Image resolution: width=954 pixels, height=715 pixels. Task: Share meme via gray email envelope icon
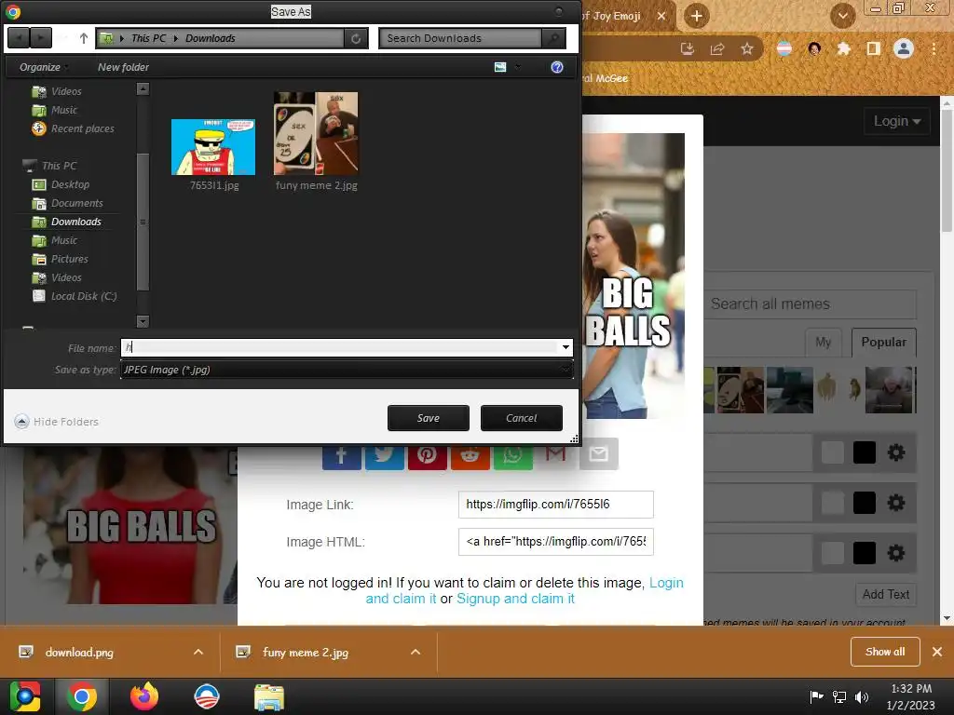(599, 453)
